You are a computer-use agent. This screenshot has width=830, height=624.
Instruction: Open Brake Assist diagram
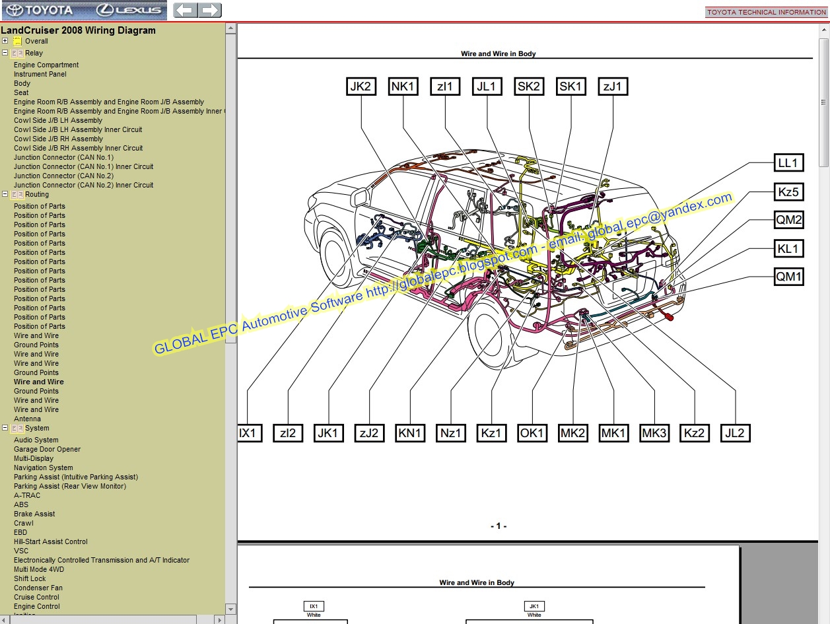34,514
